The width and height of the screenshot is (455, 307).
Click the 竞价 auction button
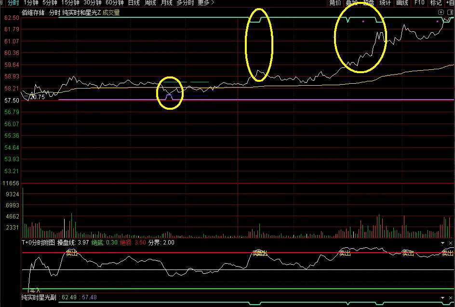pyautogui.click(x=335, y=3)
